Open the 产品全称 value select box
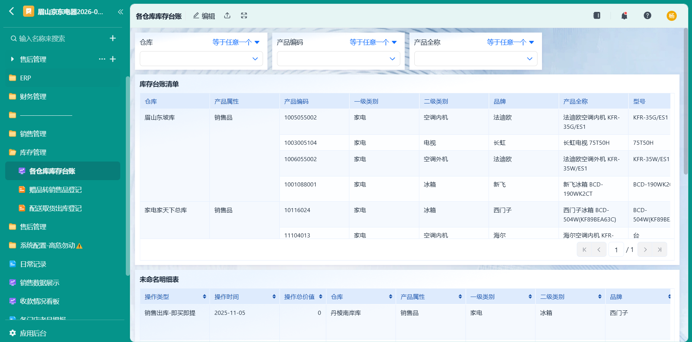The width and height of the screenshot is (692, 342). [x=476, y=59]
